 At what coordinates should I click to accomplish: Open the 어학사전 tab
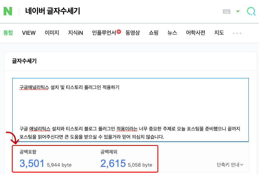click(195, 33)
